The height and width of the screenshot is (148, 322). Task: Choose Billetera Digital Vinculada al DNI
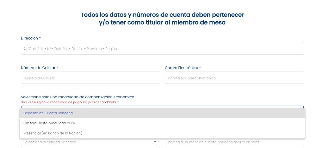pyautogui.click(x=50, y=123)
